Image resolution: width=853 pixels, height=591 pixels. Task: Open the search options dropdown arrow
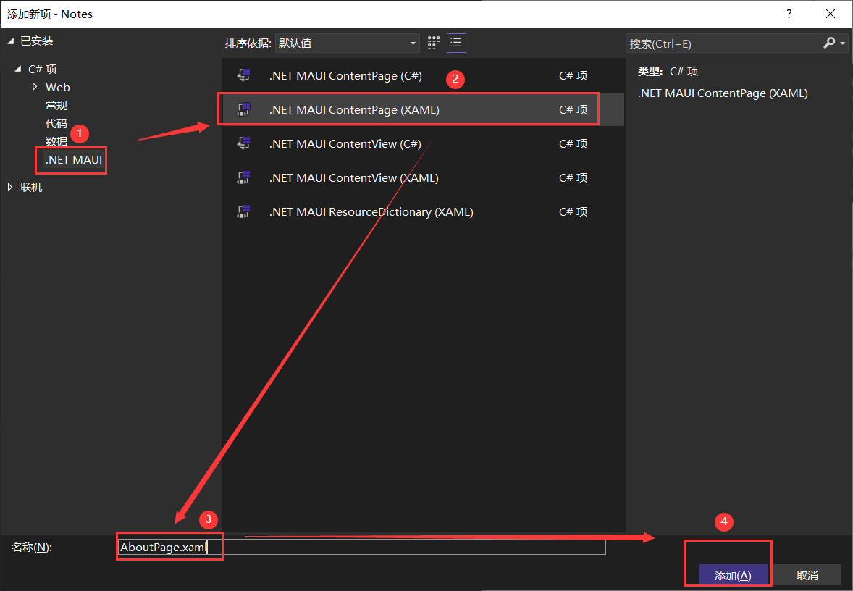click(843, 43)
